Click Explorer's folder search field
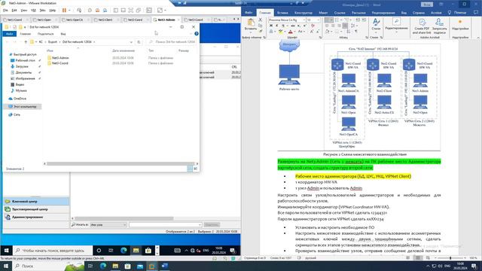 pyautogui.click(x=172, y=42)
